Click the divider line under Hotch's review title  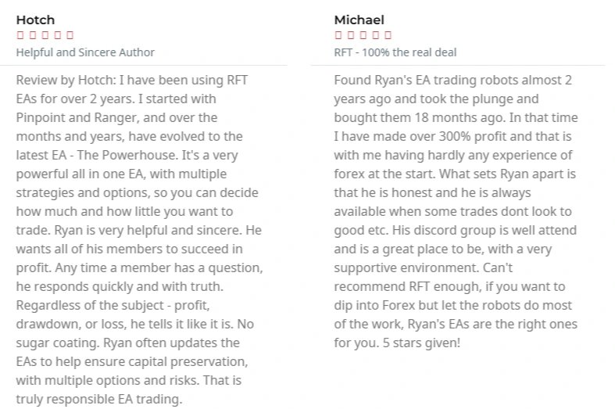(x=144, y=65)
